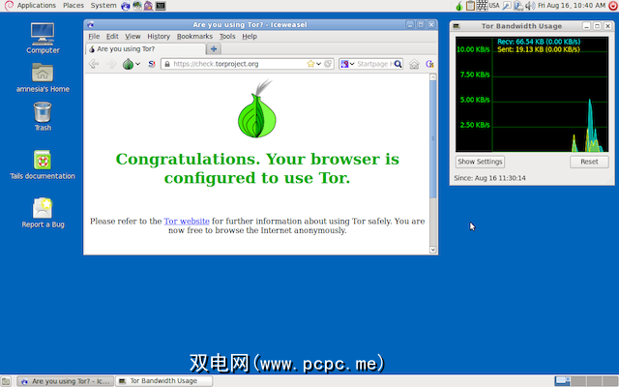Click the Debian swirl logo in the panel
619x387 pixels.
click(x=9, y=6)
